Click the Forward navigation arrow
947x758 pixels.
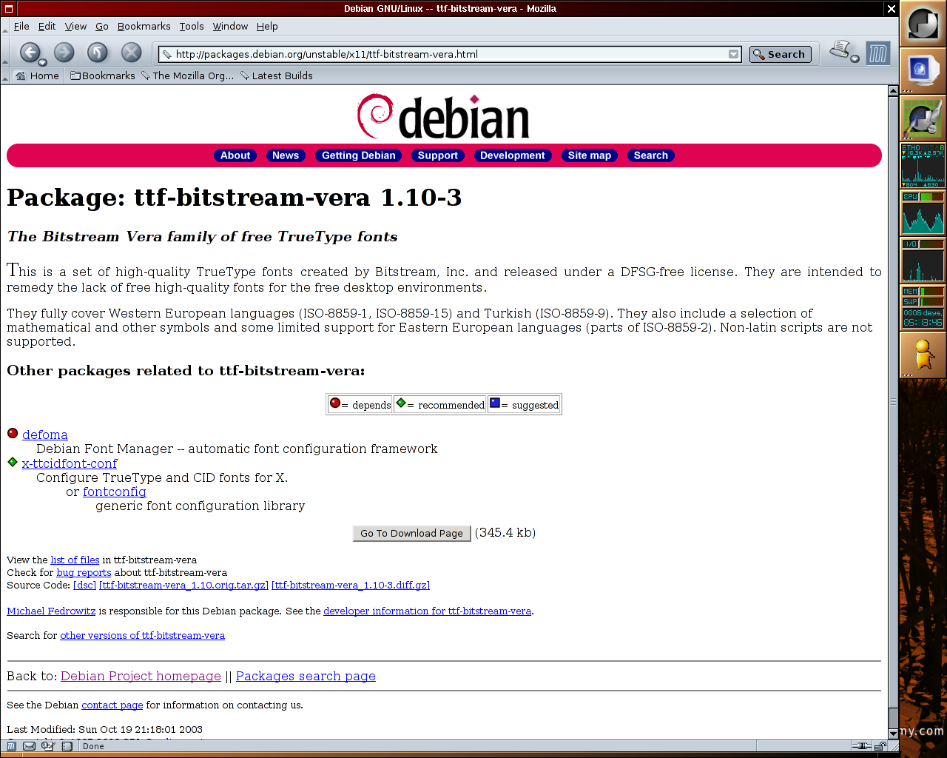tap(64, 53)
